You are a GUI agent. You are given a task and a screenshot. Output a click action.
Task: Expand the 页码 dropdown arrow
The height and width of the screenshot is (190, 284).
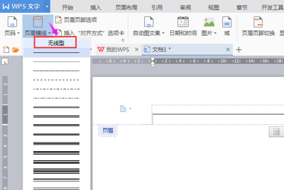[x=18, y=33]
